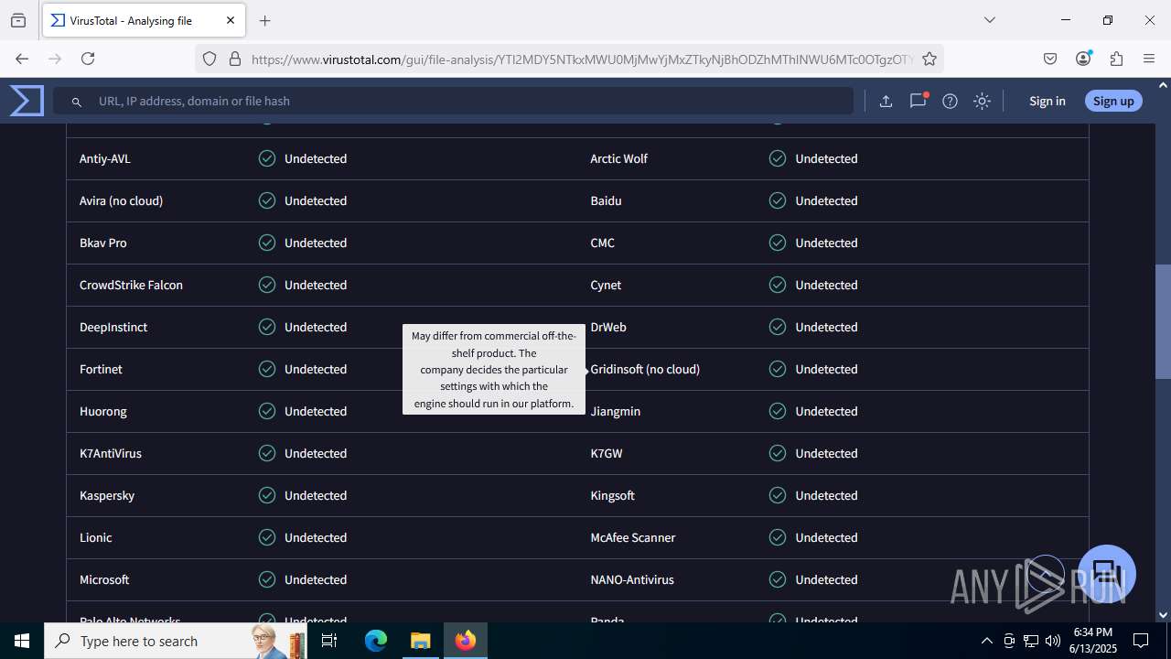The height and width of the screenshot is (659, 1171).
Task: Open the notifications chat icon
Action: tap(918, 102)
